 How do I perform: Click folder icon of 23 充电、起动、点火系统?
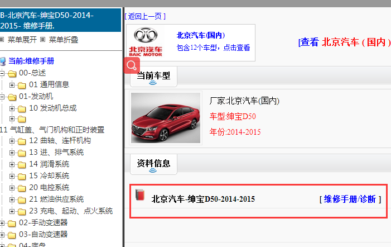tap(22, 212)
